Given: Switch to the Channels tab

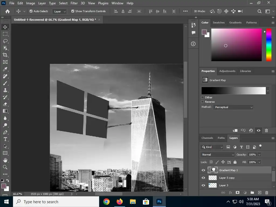Looking at the screenshot, I should pyautogui.click(x=207, y=138).
